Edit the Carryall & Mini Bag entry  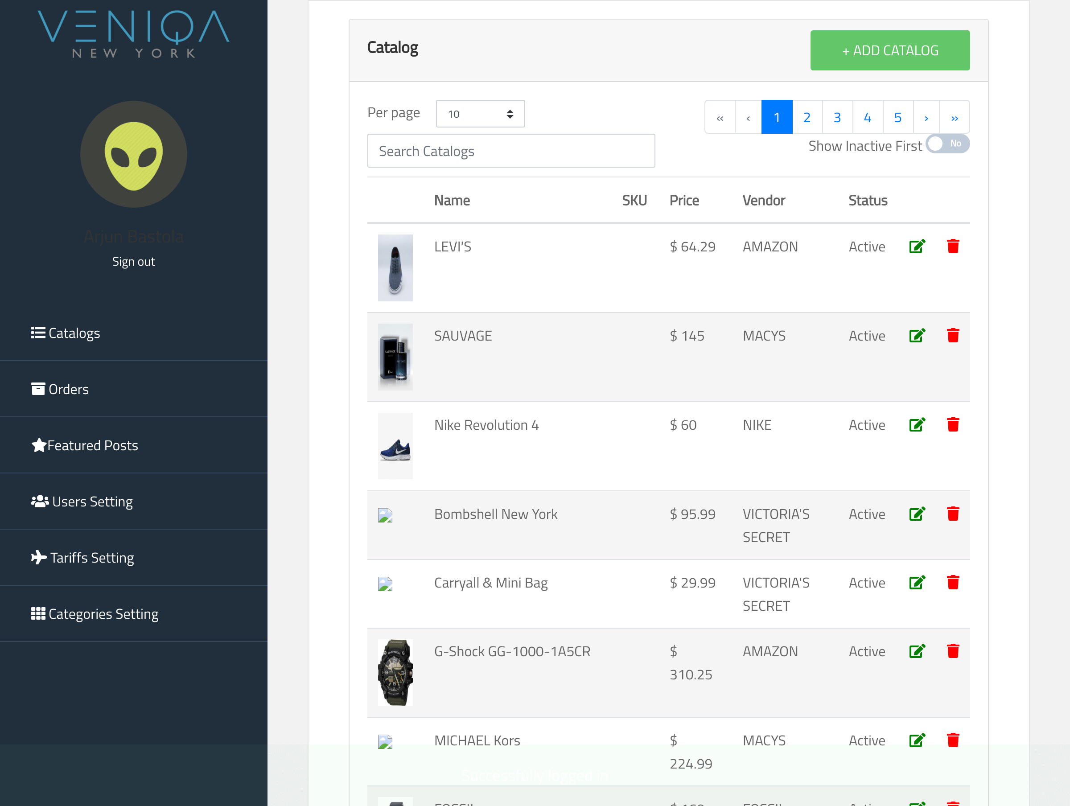pos(917,583)
